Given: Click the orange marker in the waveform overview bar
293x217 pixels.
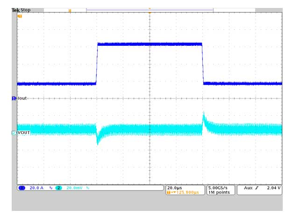Looking at the screenshot, I should [x=70, y=10].
